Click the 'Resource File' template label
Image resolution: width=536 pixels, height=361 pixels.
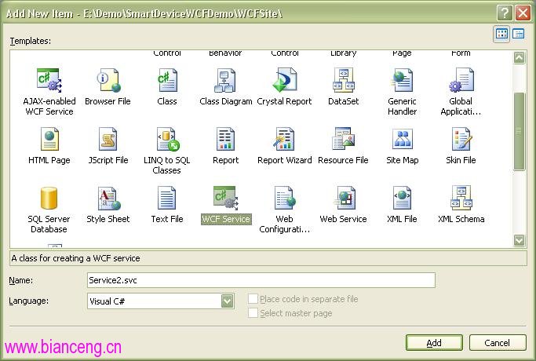pyautogui.click(x=343, y=160)
